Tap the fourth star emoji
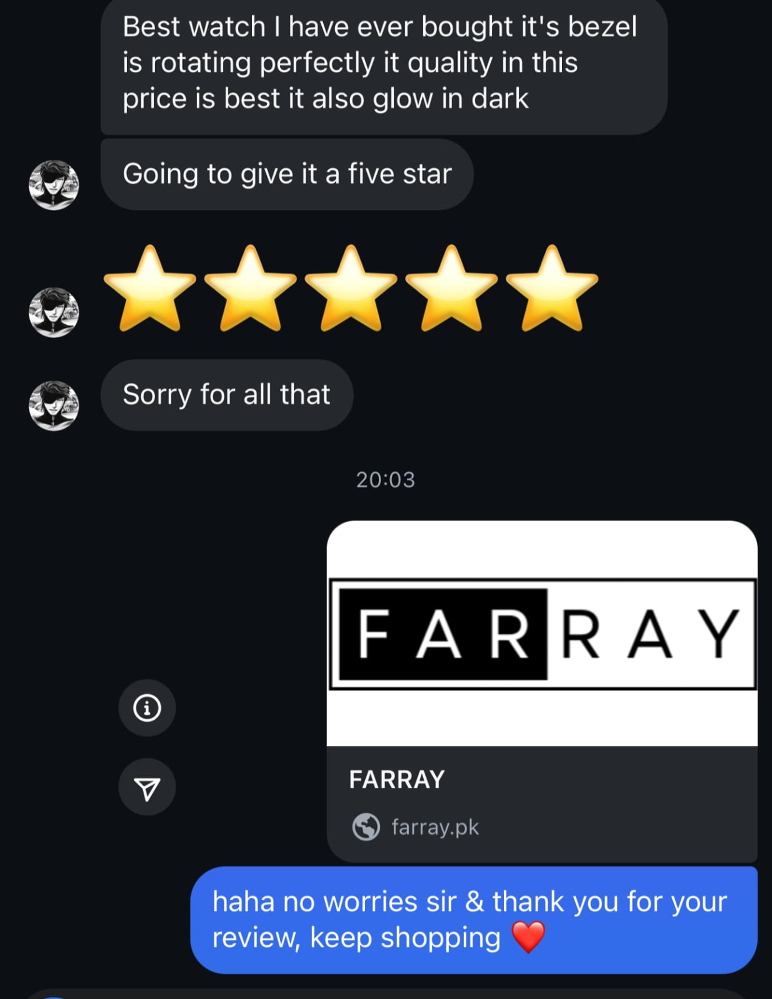The width and height of the screenshot is (772, 999). coord(451,287)
